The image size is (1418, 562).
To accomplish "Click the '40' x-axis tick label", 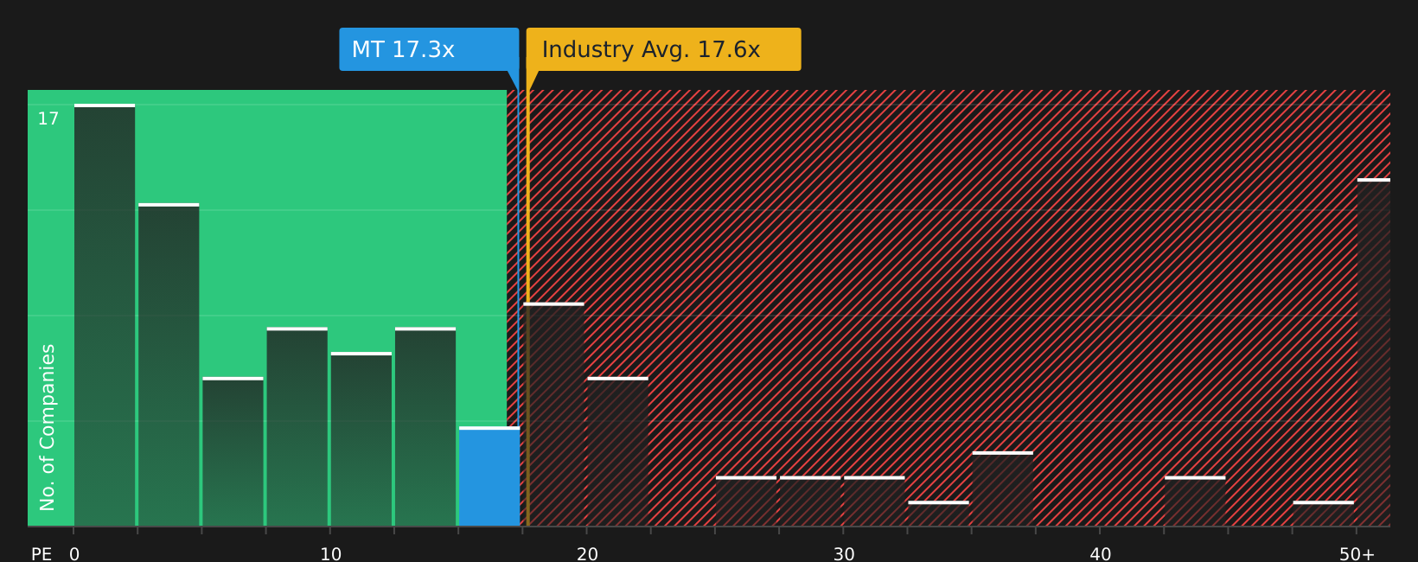I will [x=1101, y=554].
